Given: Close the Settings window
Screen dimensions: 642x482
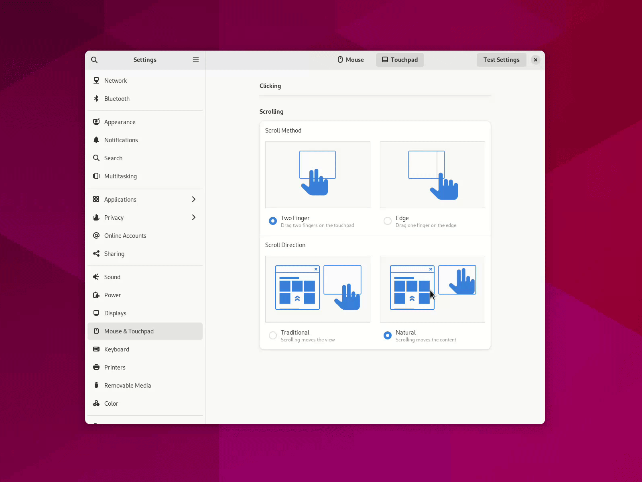Looking at the screenshot, I should point(535,60).
